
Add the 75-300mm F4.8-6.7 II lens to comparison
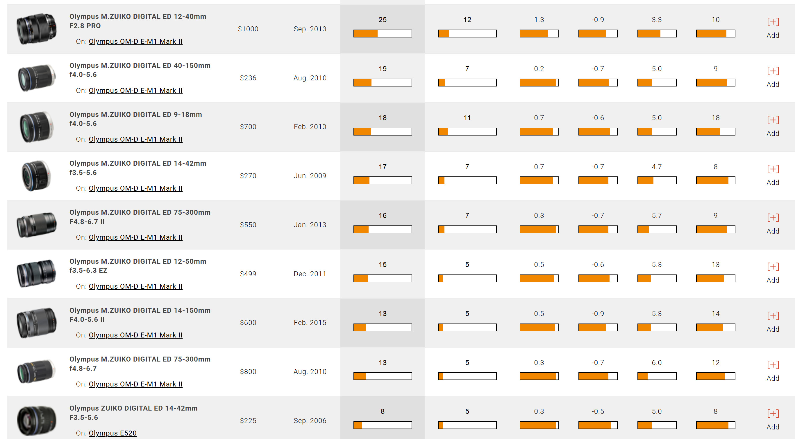[773, 224]
